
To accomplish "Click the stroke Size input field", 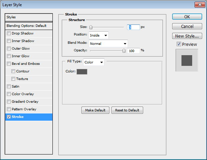I will pyautogui.click(x=133, y=27).
